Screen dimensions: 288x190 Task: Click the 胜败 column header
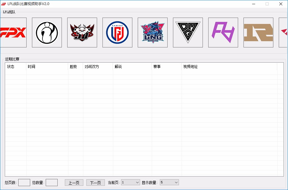coord(76,67)
